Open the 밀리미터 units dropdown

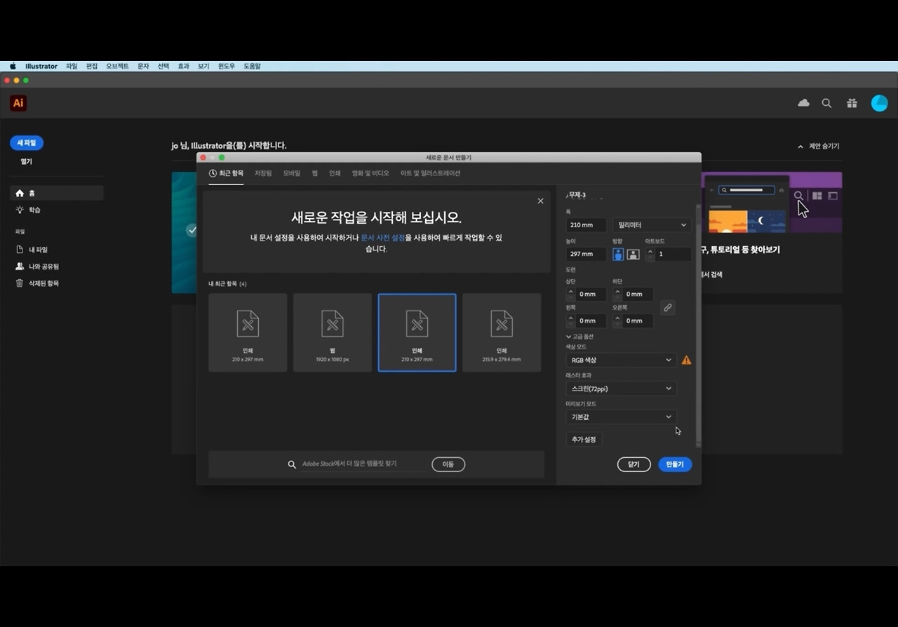click(x=652, y=225)
